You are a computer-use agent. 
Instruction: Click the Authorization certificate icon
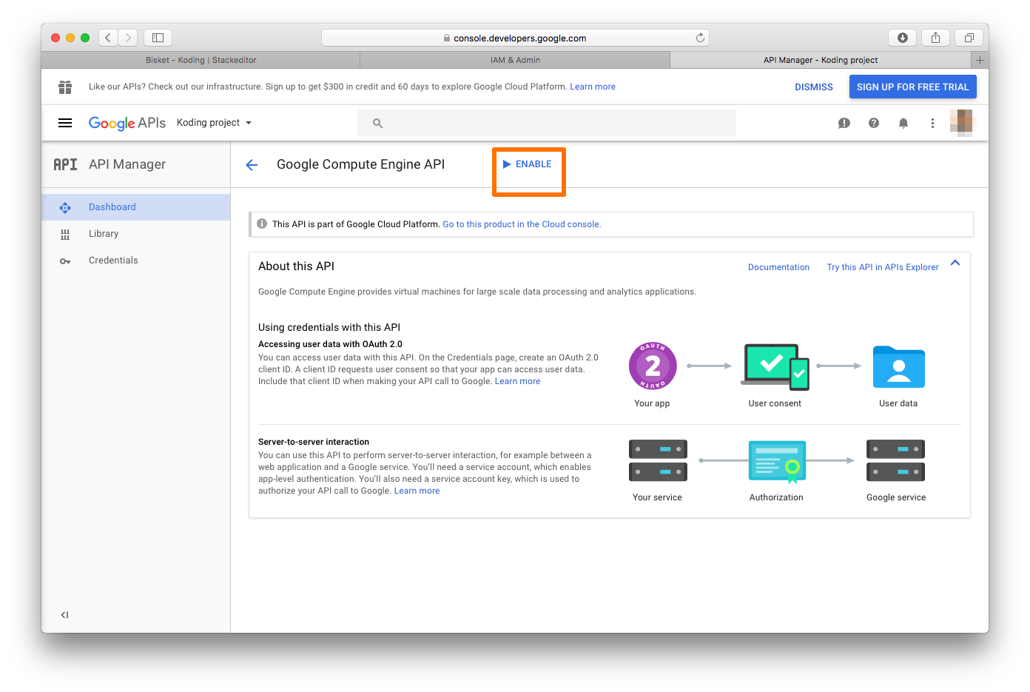(777, 461)
